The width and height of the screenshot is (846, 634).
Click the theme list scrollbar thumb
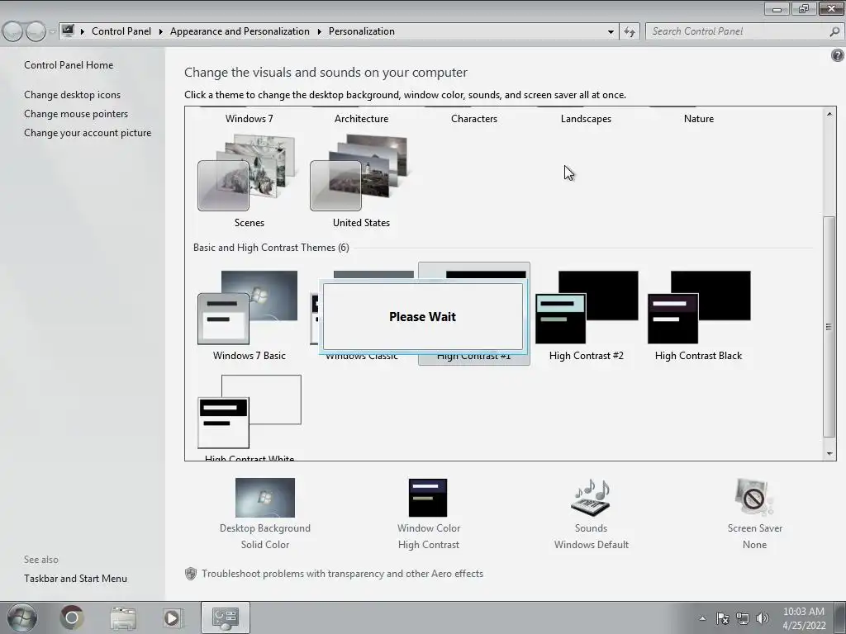click(x=829, y=327)
